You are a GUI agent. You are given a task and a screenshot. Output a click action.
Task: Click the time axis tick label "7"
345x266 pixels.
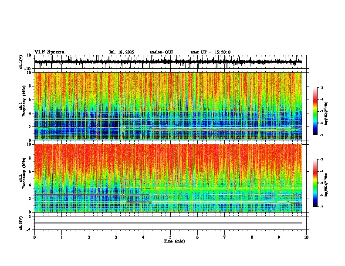click(x=225, y=237)
